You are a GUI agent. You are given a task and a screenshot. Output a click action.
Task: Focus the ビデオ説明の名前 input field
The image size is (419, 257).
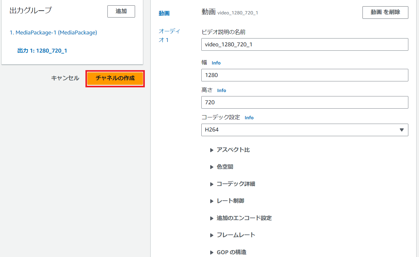coord(305,44)
